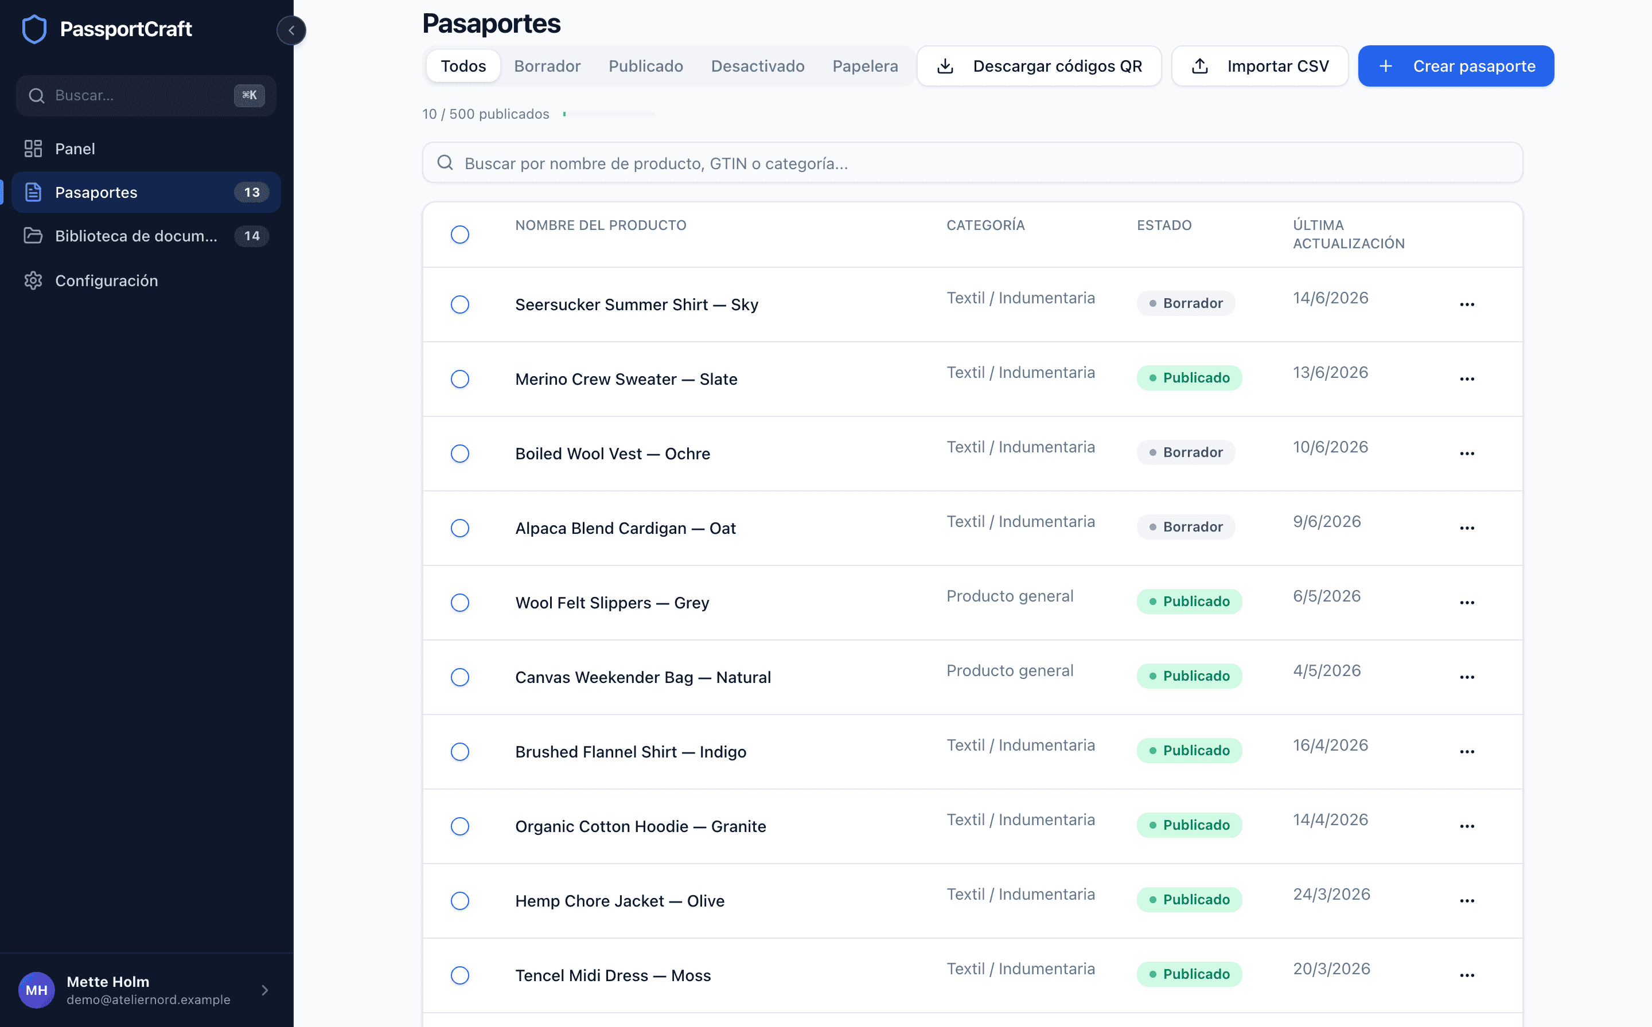The height and width of the screenshot is (1027, 1652).
Task: Switch to the Papelera tab
Action: click(866, 66)
